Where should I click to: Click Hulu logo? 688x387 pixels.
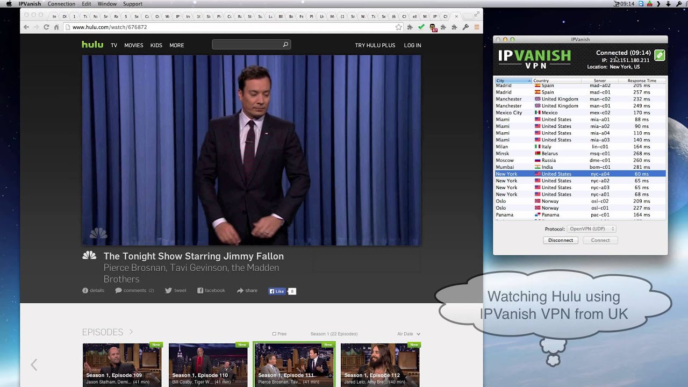[x=92, y=45]
